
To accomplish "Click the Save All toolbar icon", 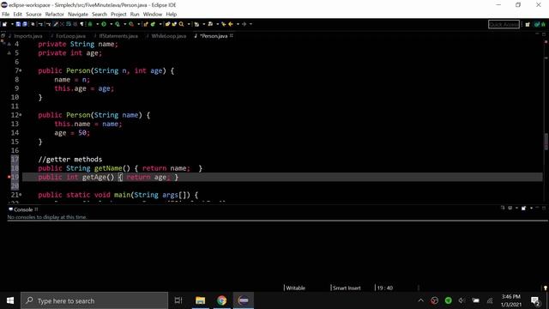I will point(25,24).
